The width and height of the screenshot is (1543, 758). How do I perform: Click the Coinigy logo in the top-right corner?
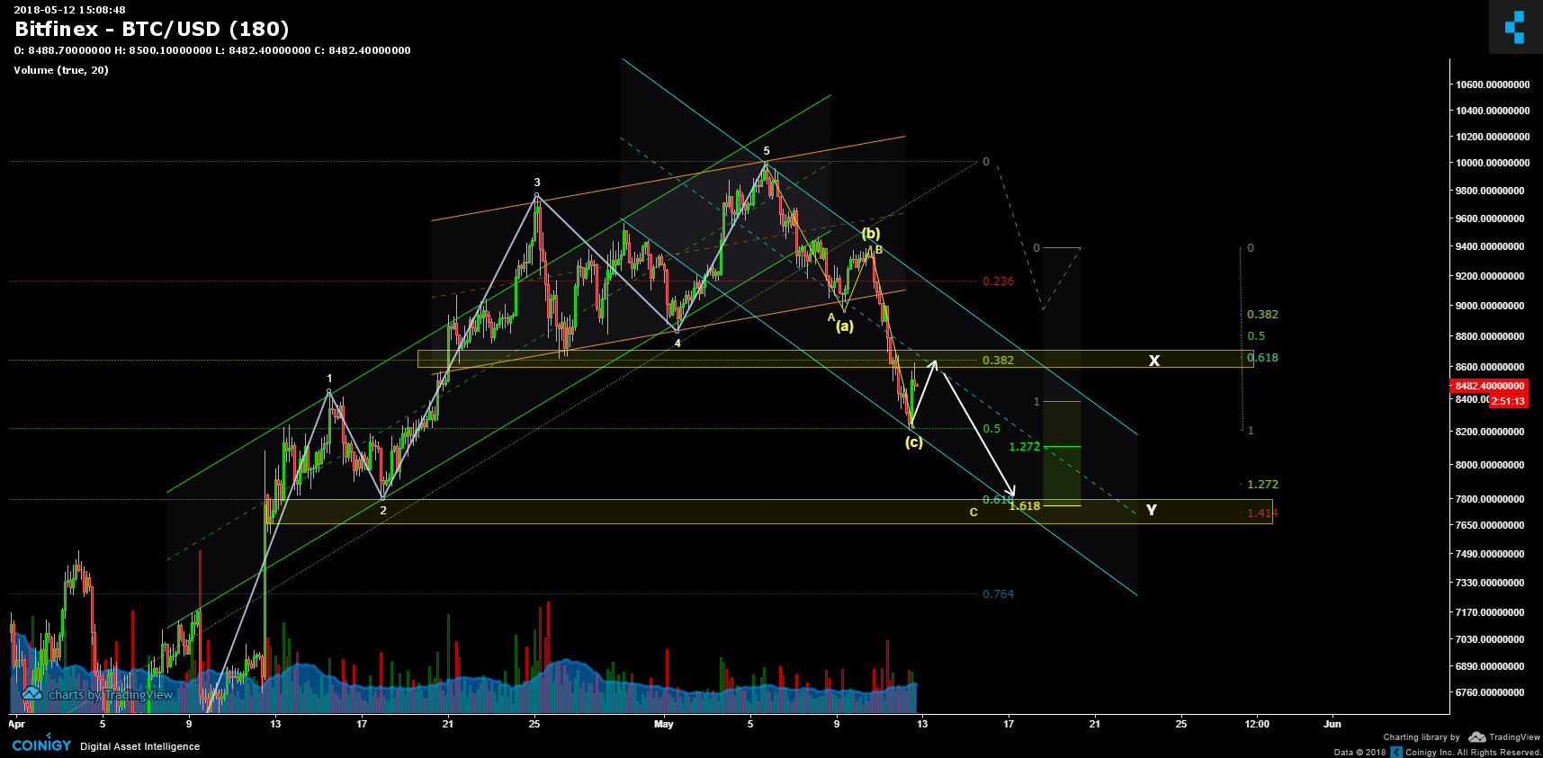click(1515, 27)
